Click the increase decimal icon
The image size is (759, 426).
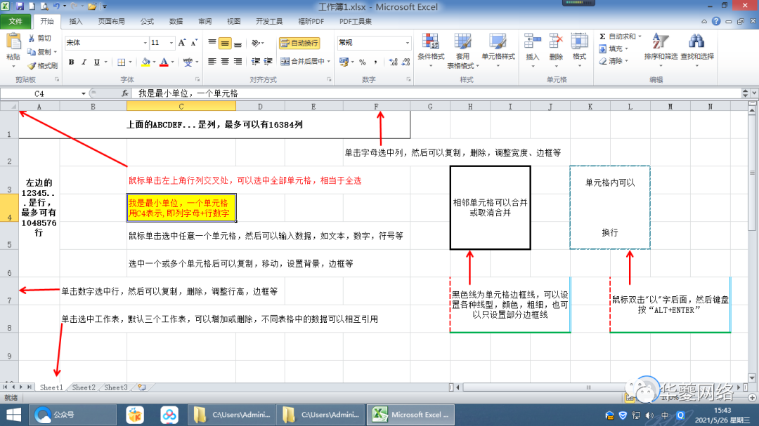[393, 62]
